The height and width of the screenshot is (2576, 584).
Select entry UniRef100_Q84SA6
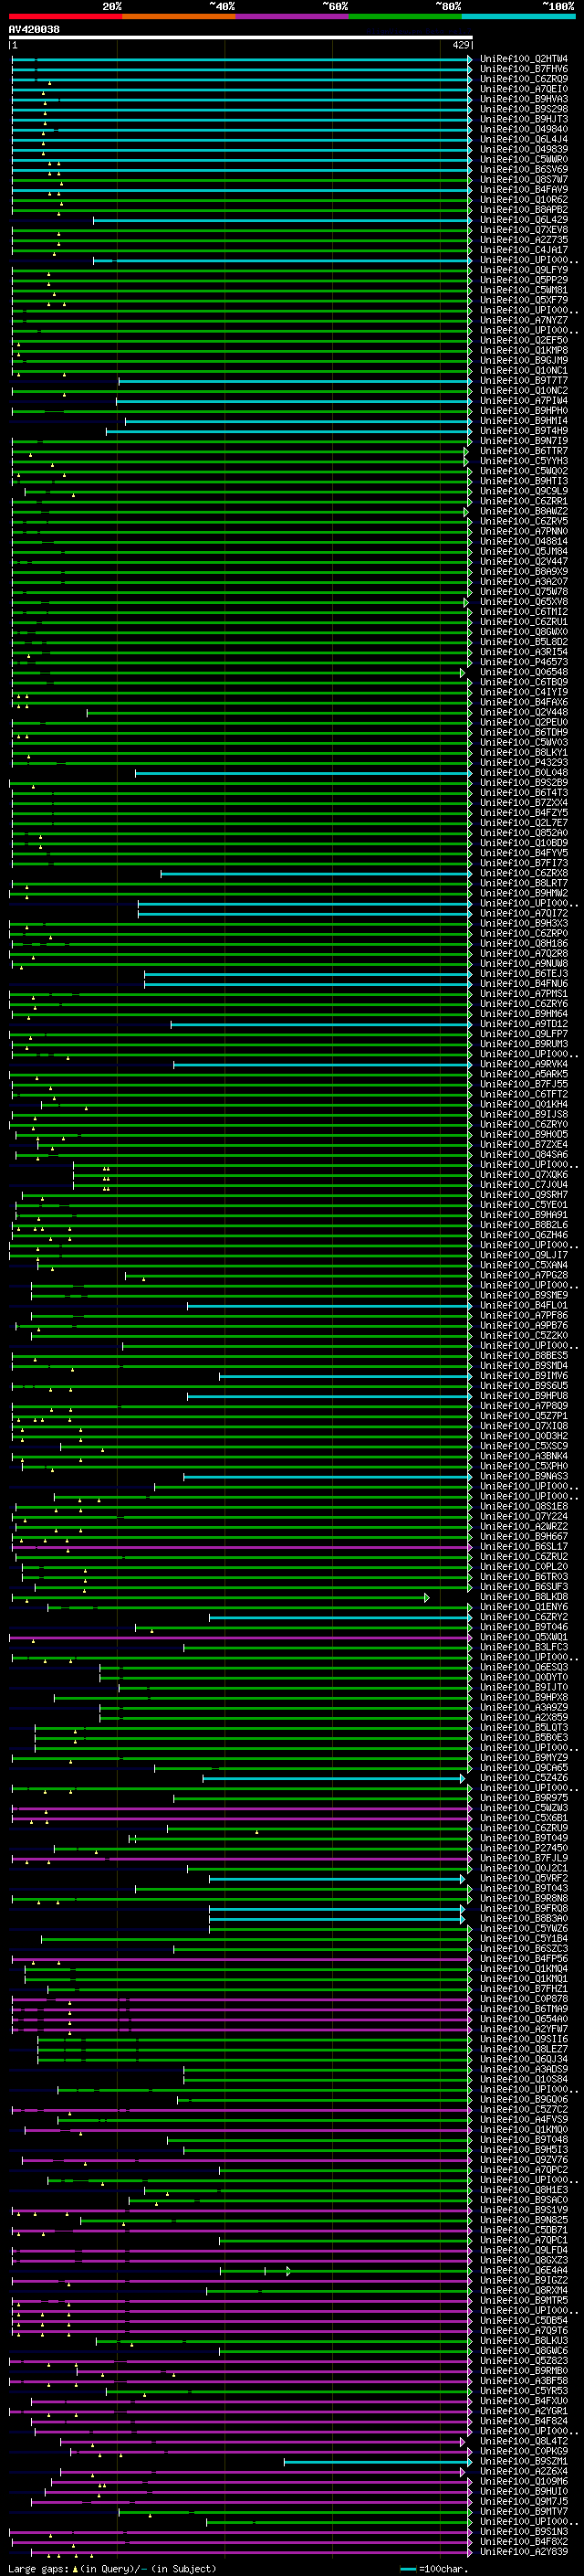524,1155
